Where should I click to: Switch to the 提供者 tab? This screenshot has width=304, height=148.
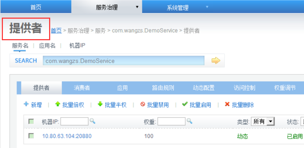41,88
